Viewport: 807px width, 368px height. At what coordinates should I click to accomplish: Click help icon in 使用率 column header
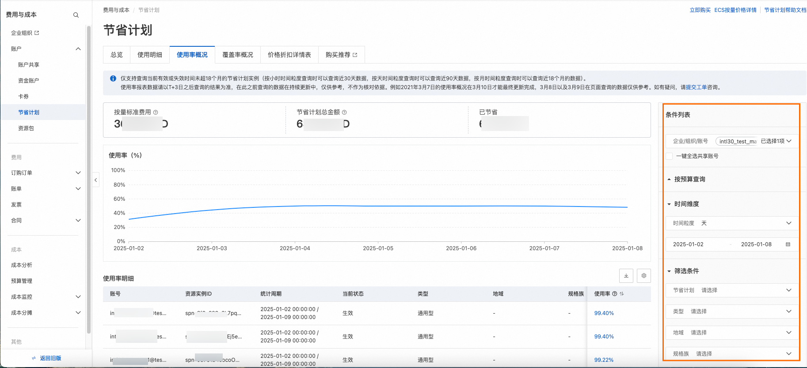click(615, 294)
